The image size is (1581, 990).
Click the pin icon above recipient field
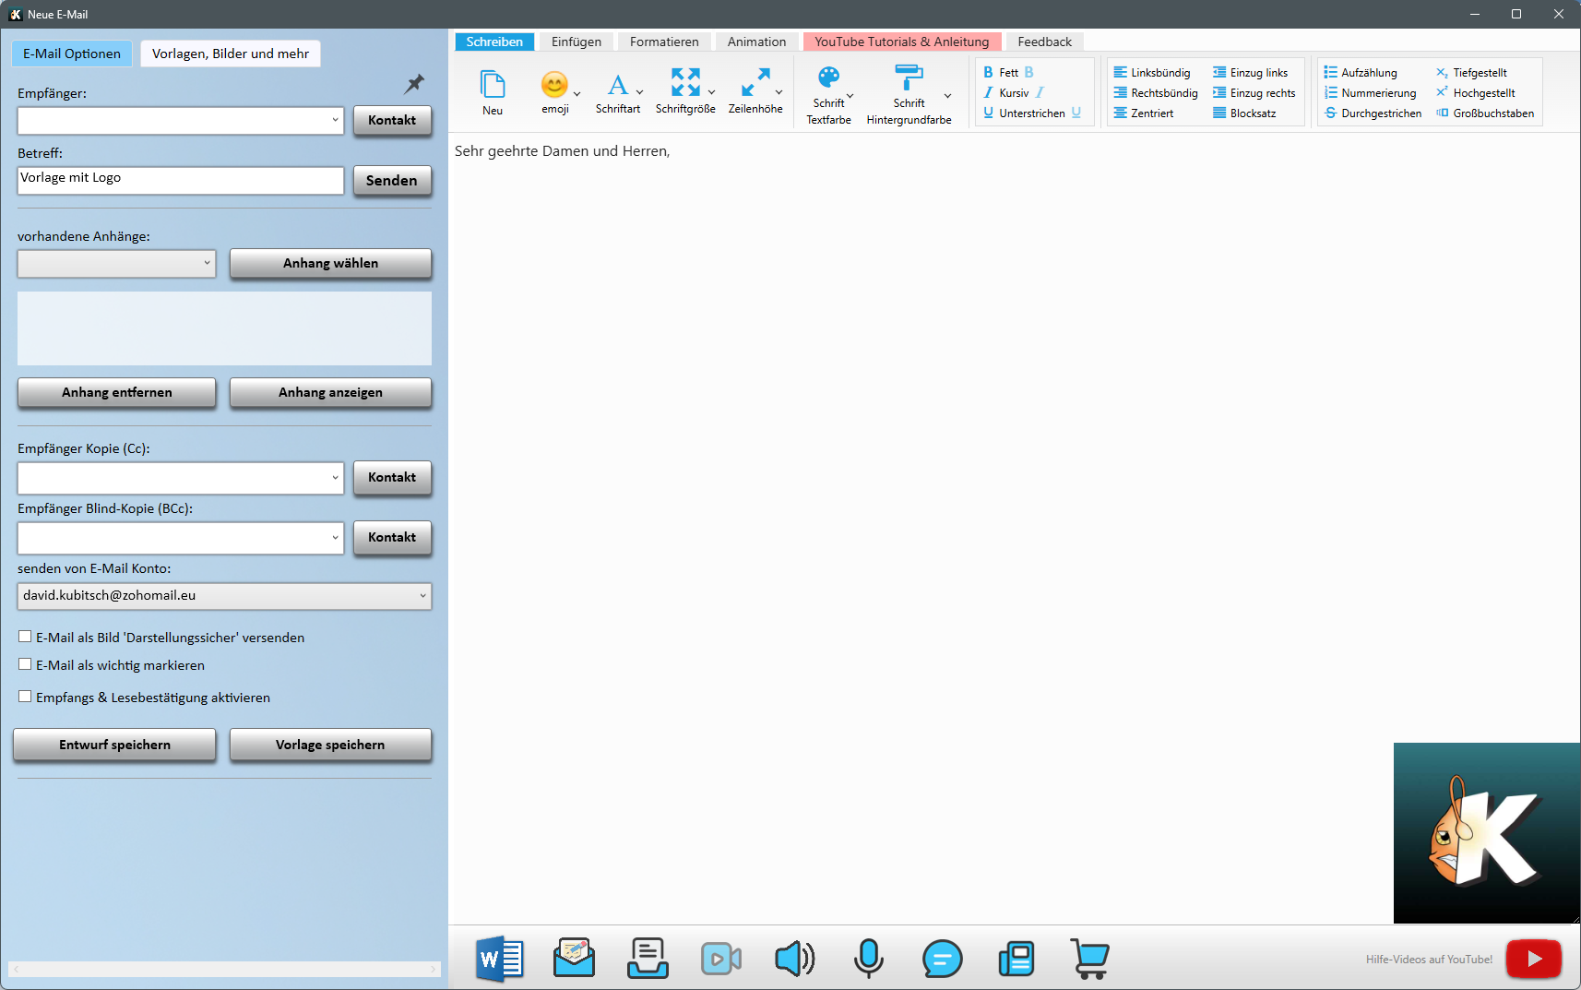click(x=415, y=84)
